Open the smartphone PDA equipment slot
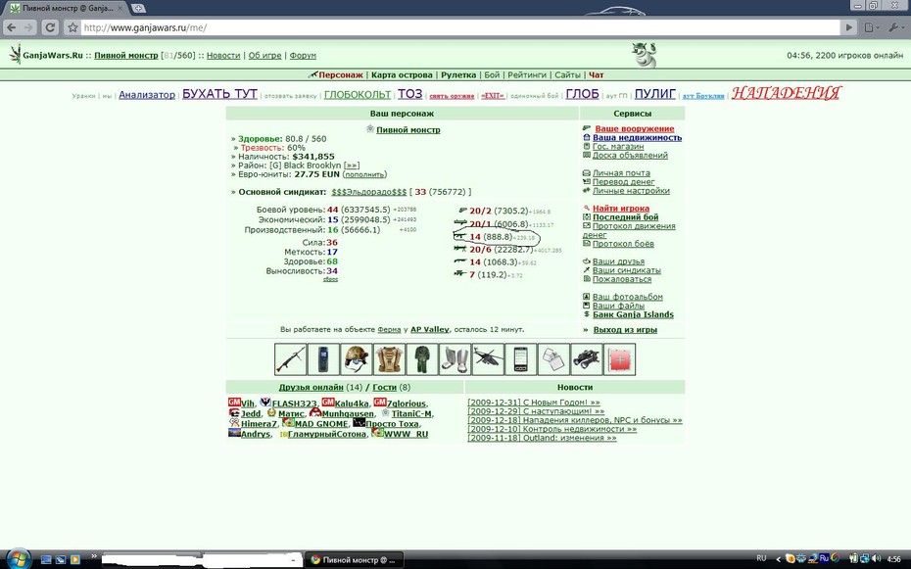 [x=520, y=359]
